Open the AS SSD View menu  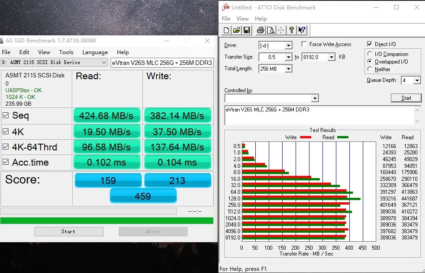click(44, 52)
